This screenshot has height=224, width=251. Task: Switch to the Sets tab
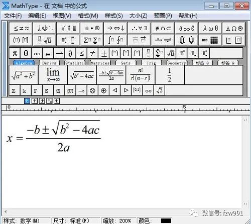[x=126, y=63]
